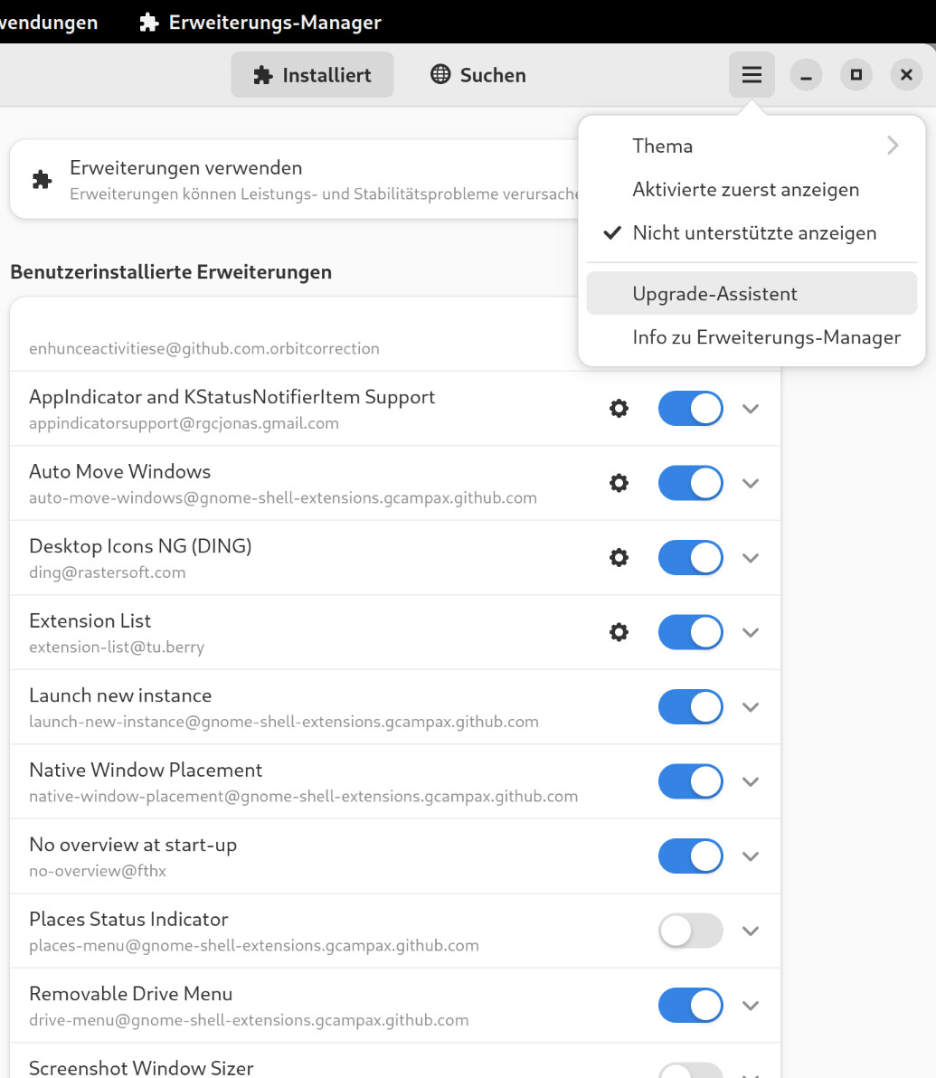Expand the Extension List row
The height and width of the screenshot is (1078, 936).
pyautogui.click(x=751, y=632)
